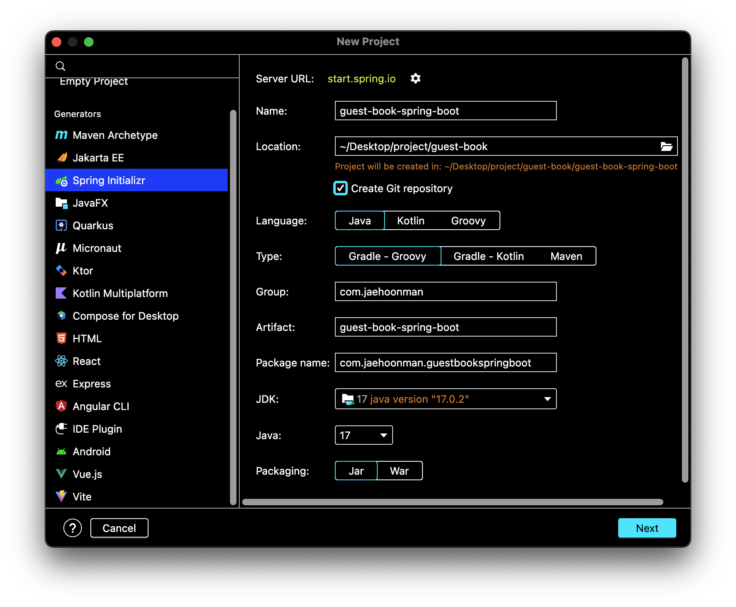Click the Jakarta EE sail icon
The width and height of the screenshot is (736, 607).
click(61, 157)
